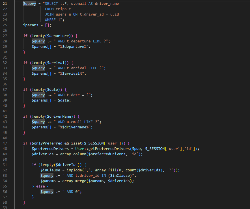Click the "JOIN users u ON t.driver_id = u.id" text
The height and width of the screenshot is (209, 250).
(x=82, y=14)
